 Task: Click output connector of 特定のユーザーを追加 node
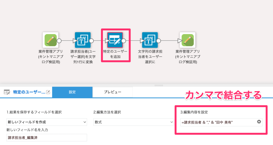(x=124, y=41)
